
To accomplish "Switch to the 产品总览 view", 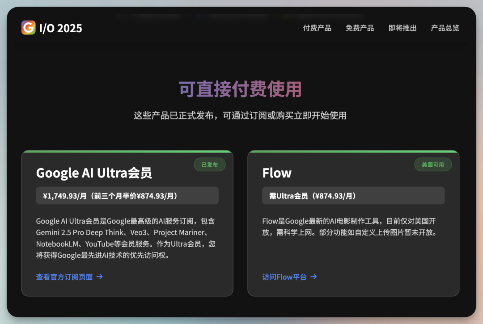I will click(445, 28).
